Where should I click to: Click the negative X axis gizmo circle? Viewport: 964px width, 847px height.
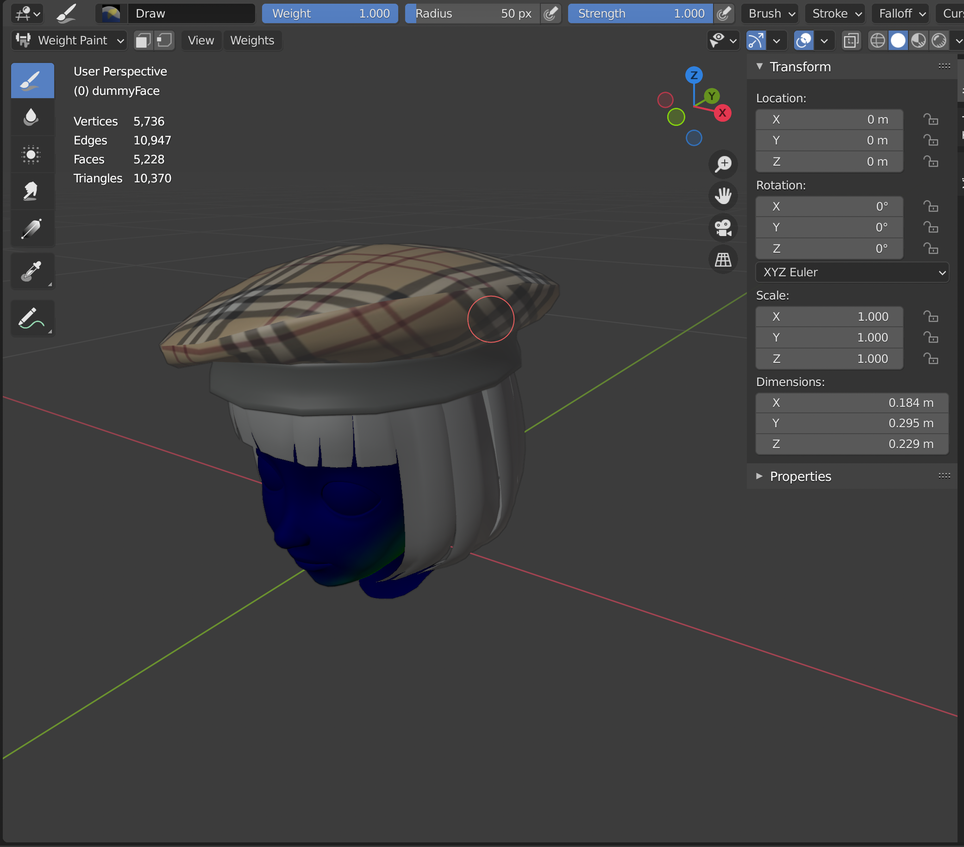tap(665, 100)
